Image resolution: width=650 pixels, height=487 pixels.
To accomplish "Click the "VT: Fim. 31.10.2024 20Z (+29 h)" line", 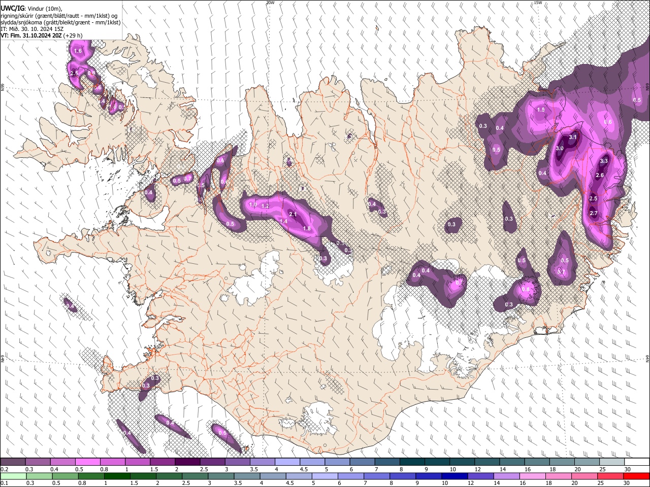I will [42, 35].
